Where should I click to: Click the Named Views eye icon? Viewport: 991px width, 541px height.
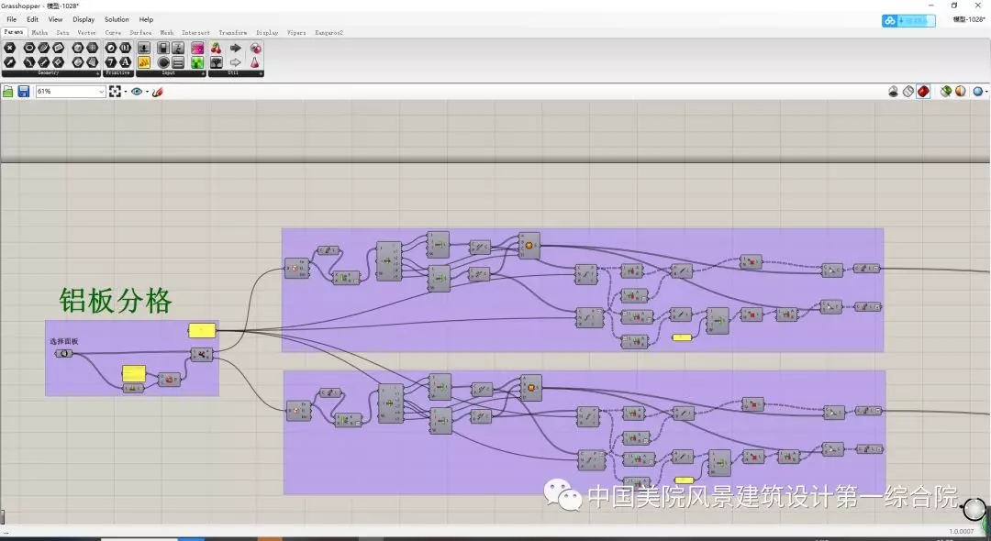[137, 92]
